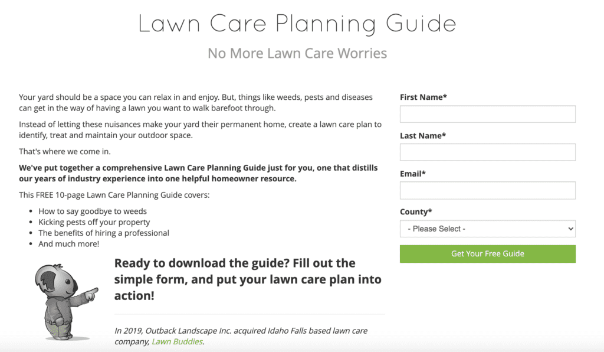Select the Email input field
This screenshot has height=352, width=604.
click(x=487, y=190)
